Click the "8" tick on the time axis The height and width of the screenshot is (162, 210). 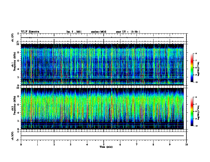pyautogui.click(x=153, y=145)
